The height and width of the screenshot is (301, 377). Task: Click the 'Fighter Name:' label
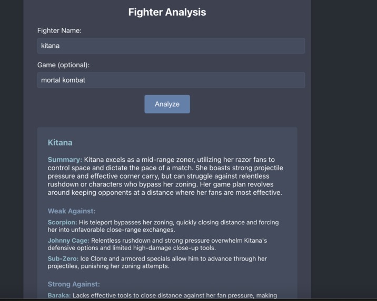pyautogui.click(x=59, y=30)
